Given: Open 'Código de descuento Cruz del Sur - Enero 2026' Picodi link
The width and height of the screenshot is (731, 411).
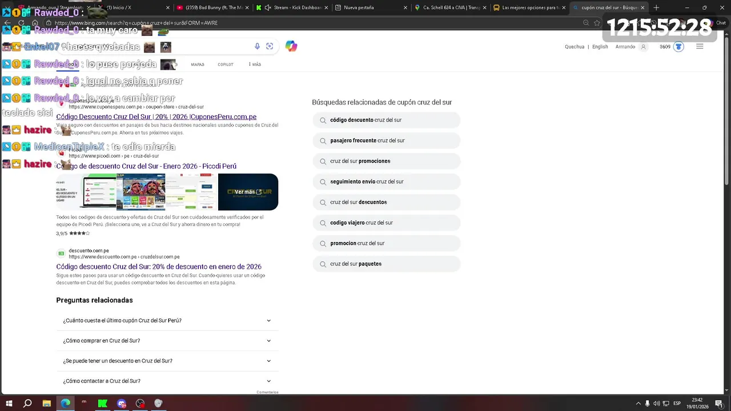Looking at the screenshot, I should click(146, 166).
